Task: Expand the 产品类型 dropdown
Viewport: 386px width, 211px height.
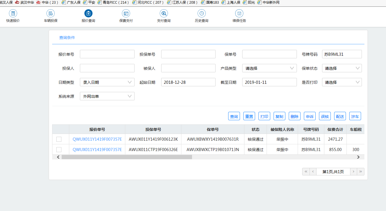Action: tap(269, 68)
